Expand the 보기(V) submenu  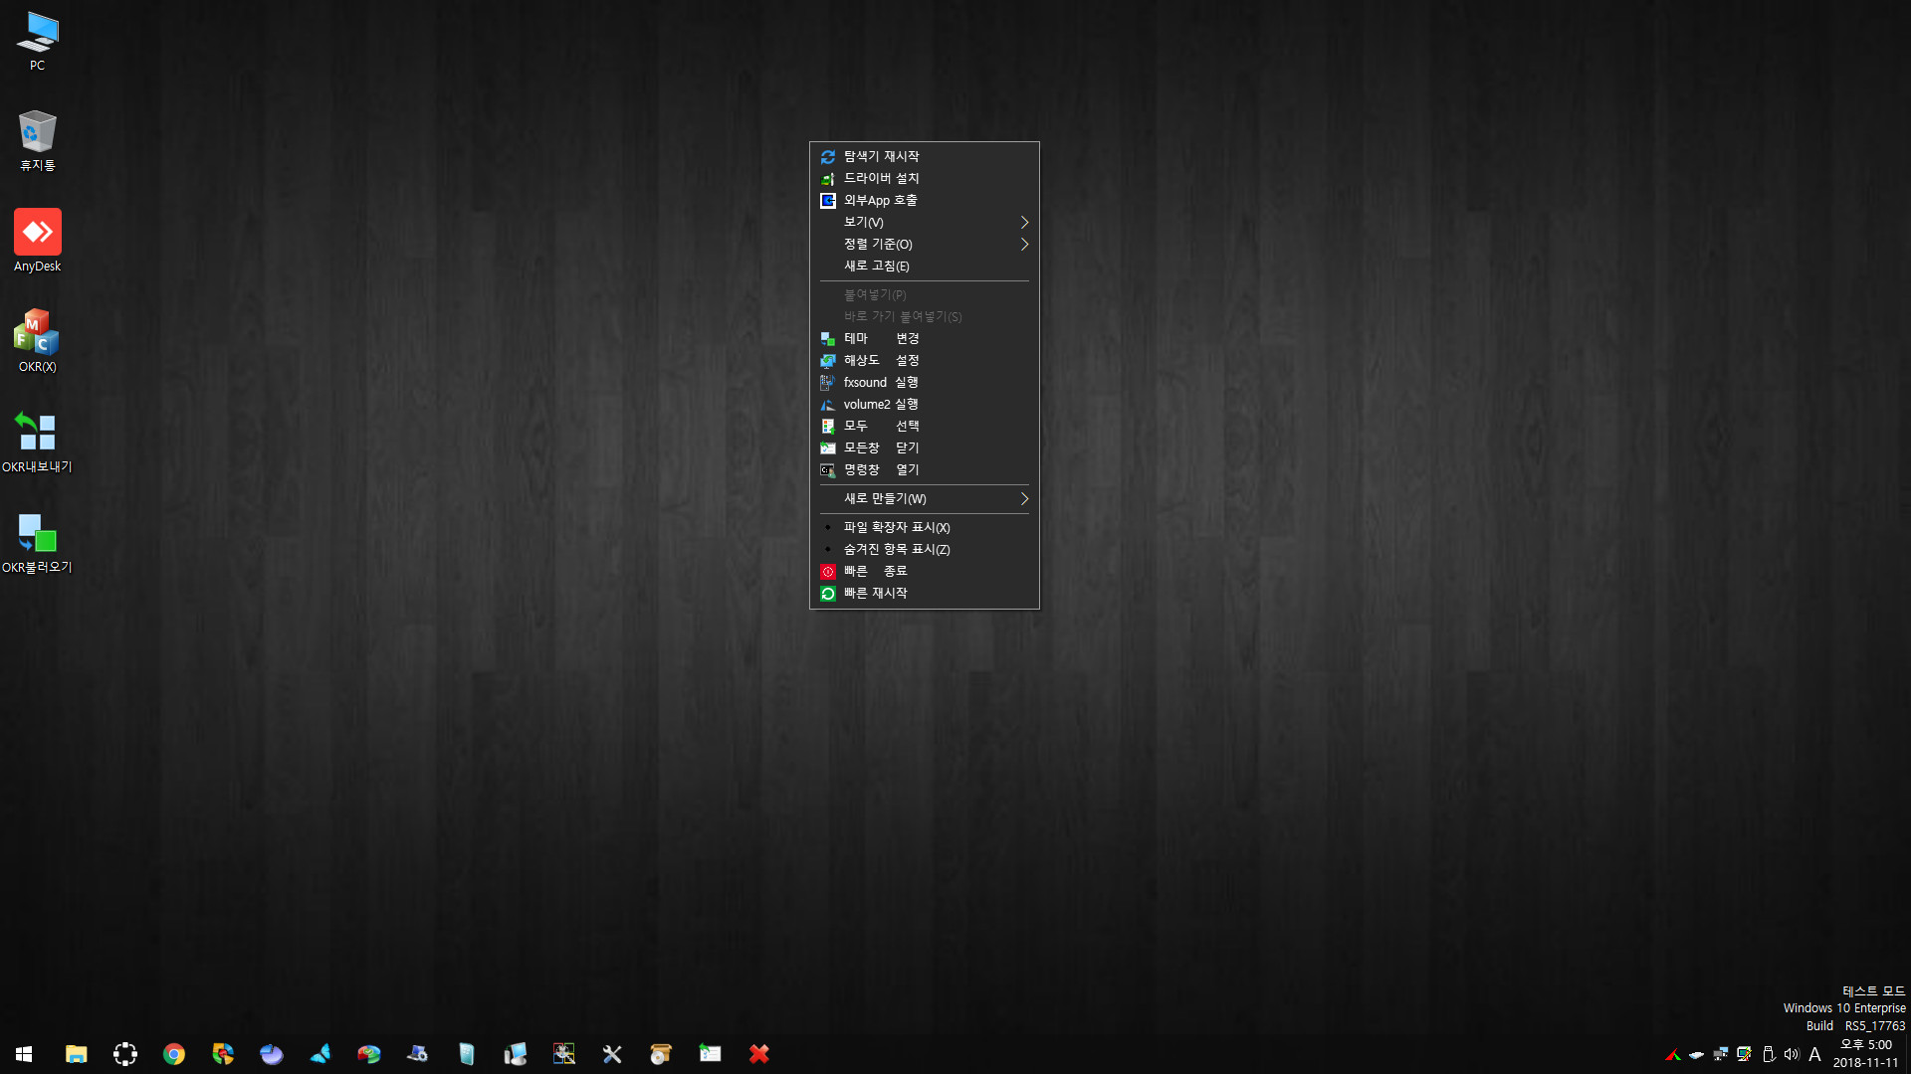925,223
